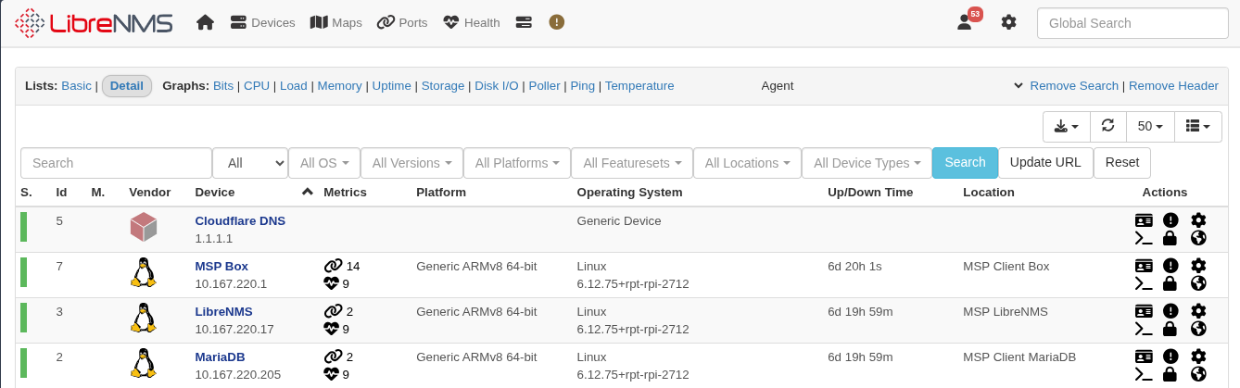Open the All Versions filter dropdown
This screenshot has height=388, width=1240.
[x=411, y=163]
